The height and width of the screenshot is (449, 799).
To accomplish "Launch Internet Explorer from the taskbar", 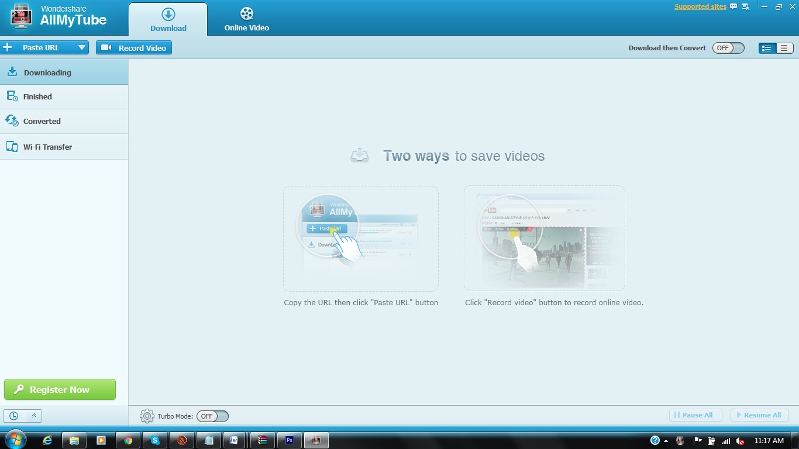I will click(47, 440).
